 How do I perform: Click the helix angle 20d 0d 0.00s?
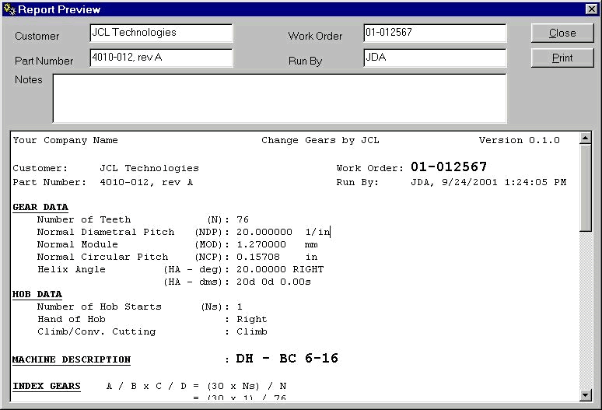[x=273, y=282]
